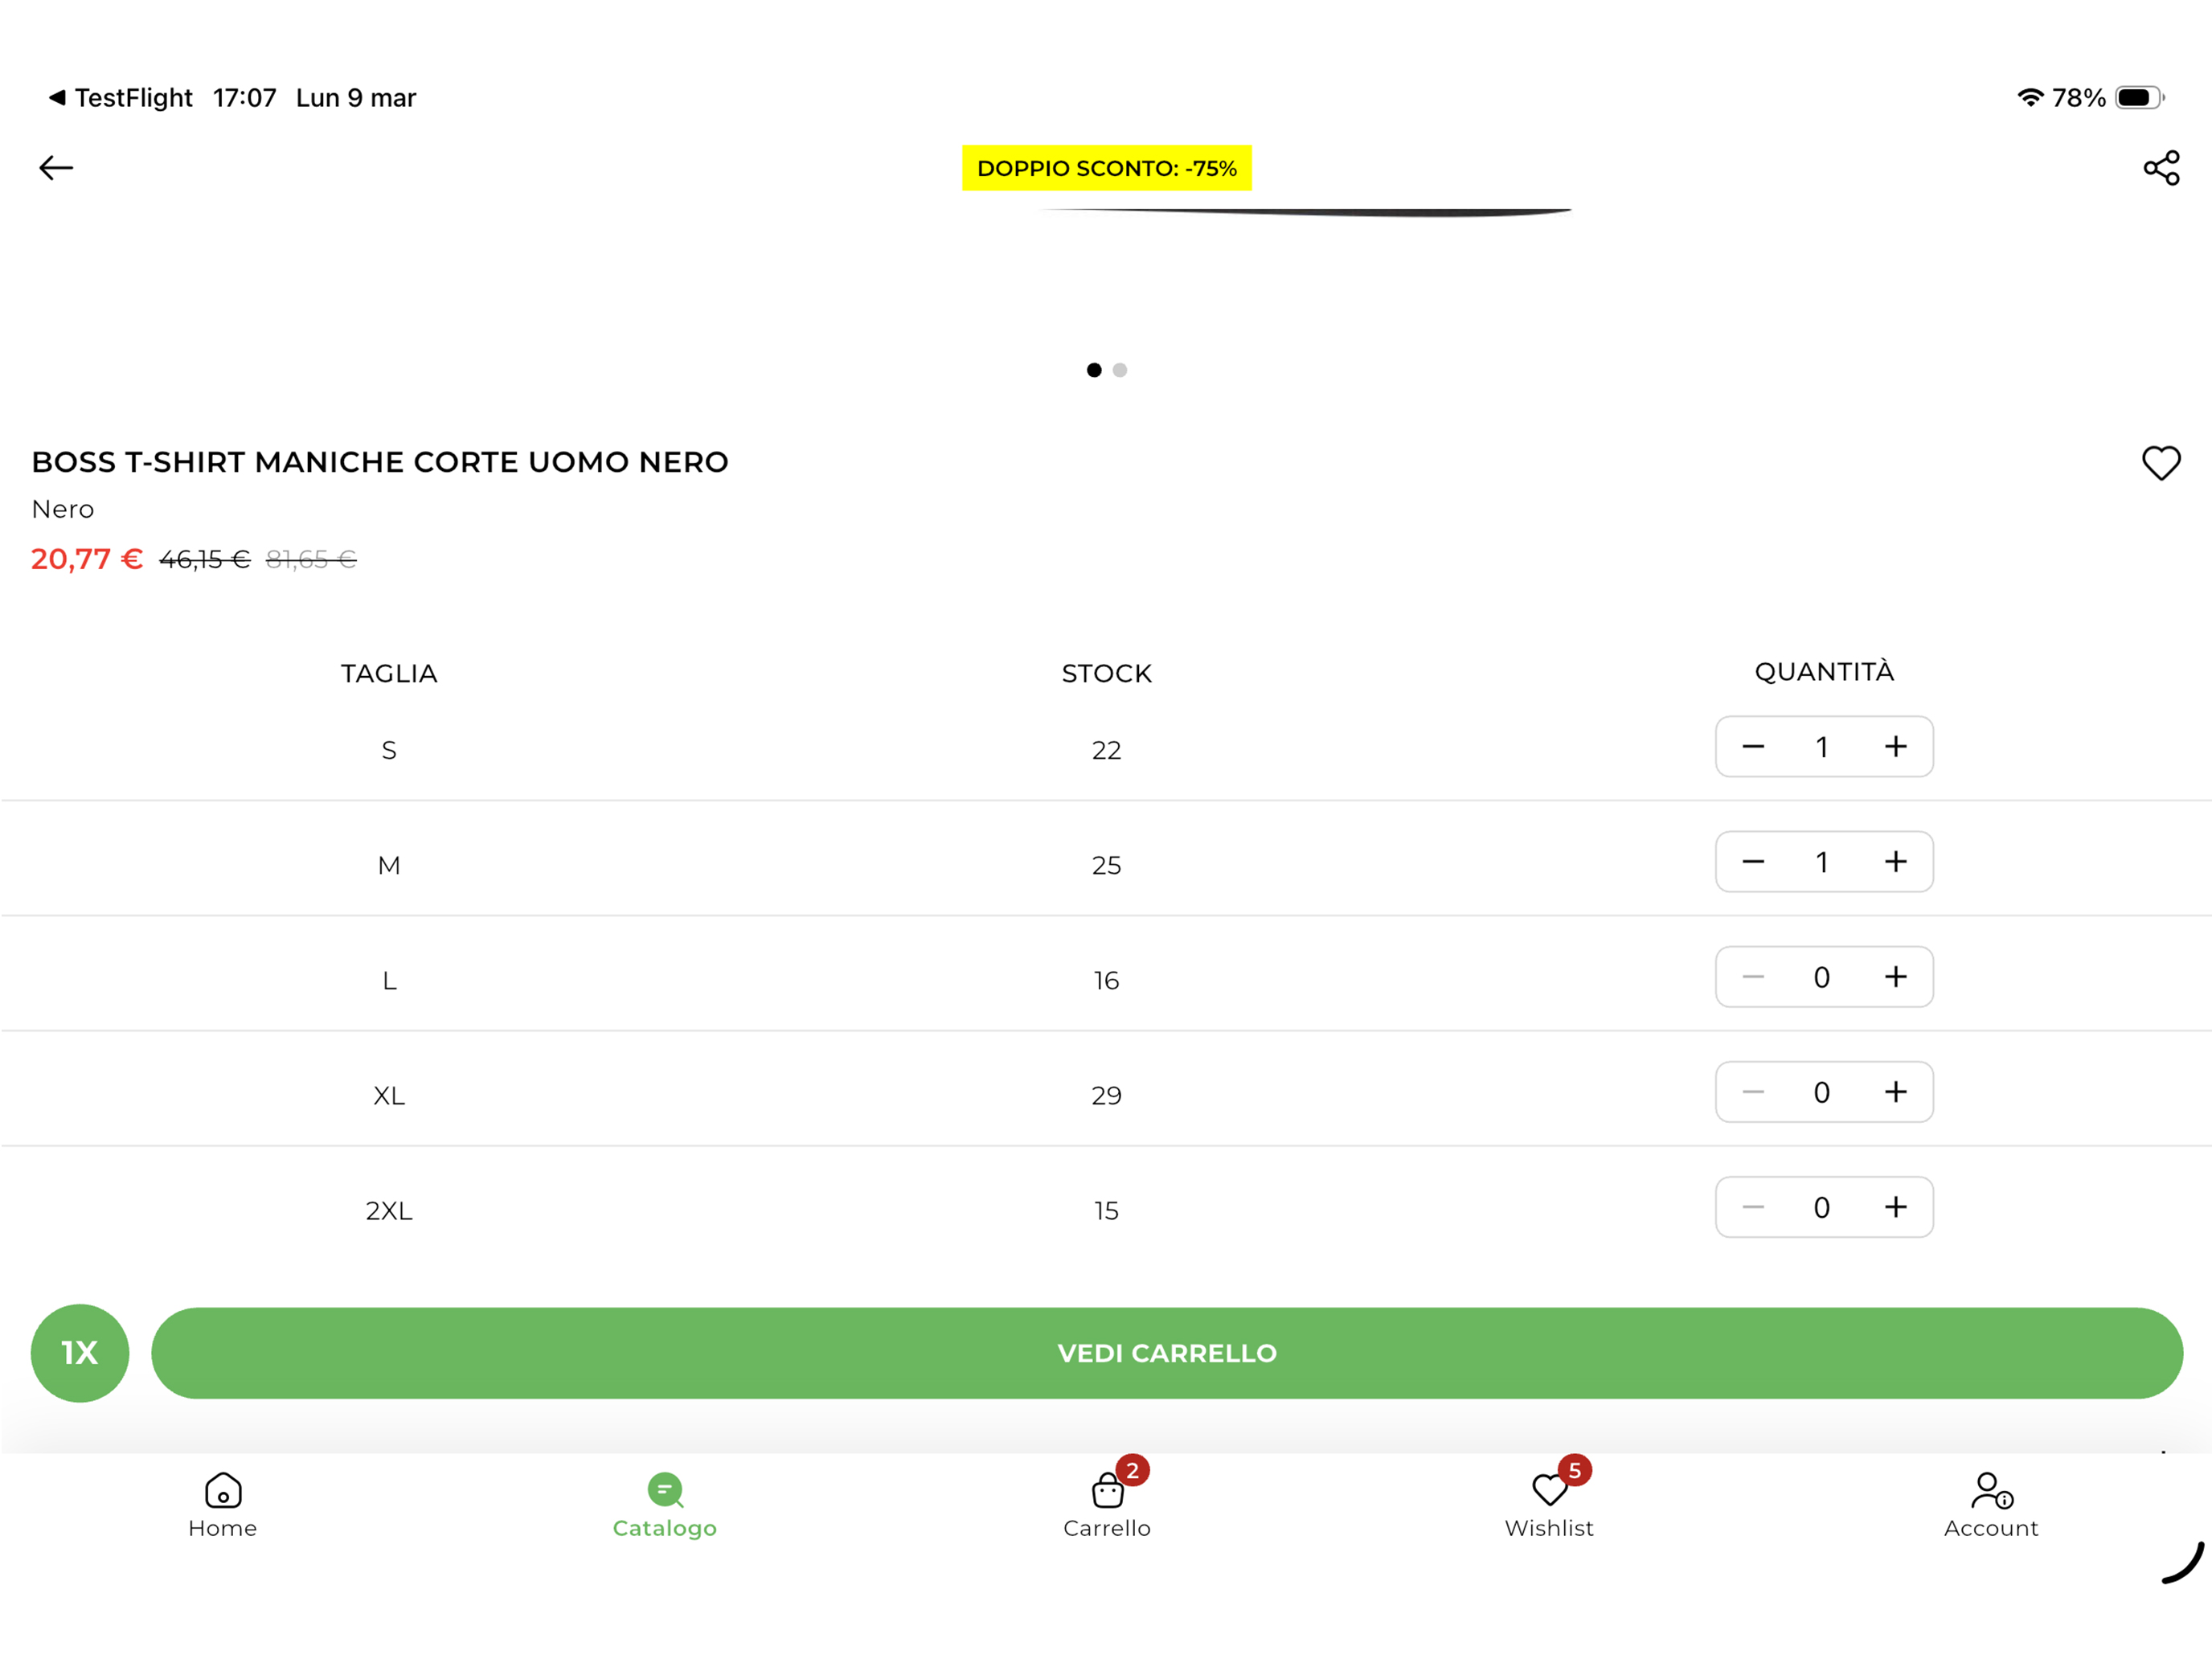Open the Home tab
The height and width of the screenshot is (1659, 2212).
223,1506
